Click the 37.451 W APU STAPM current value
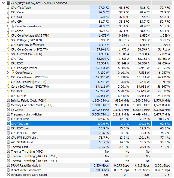This screenshot has height=178, width=174. (x=102, y=96)
